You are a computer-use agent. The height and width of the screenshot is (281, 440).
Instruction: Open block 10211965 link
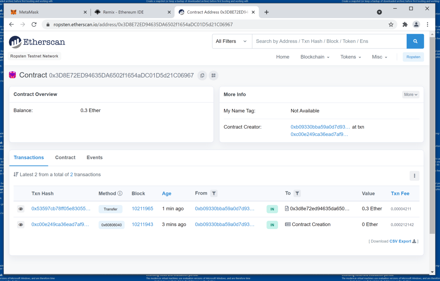[142, 209]
